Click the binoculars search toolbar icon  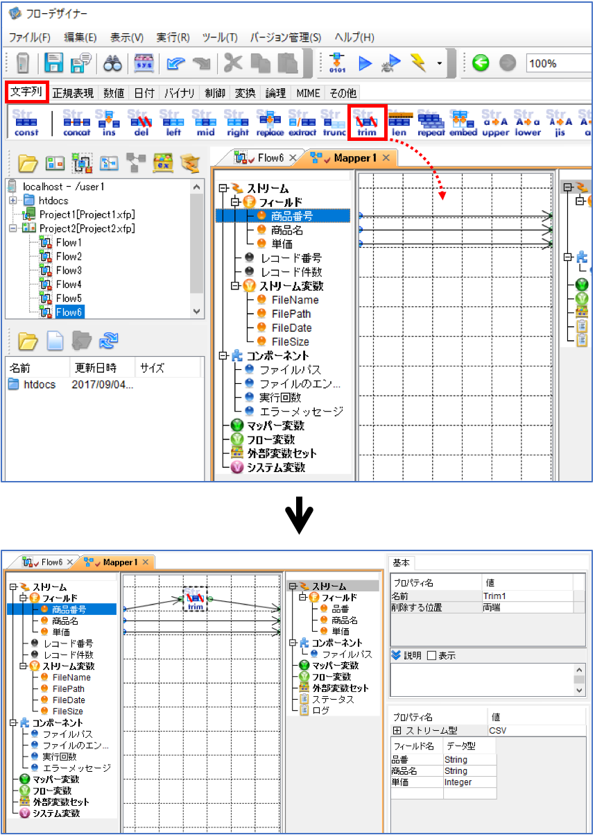click(x=112, y=63)
